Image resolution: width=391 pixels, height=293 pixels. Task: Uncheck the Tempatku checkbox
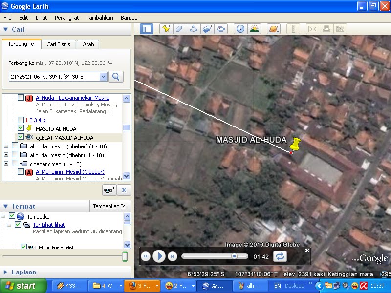12,216
